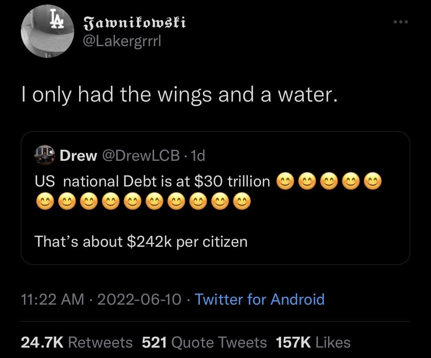This screenshot has height=358, width=431.
Task: Open Drew's name in the quoted tweet
Action: [x=78, y=156]
